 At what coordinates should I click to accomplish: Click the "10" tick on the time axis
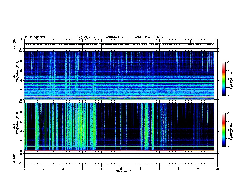pyautogui.click(x=217, y=168)
